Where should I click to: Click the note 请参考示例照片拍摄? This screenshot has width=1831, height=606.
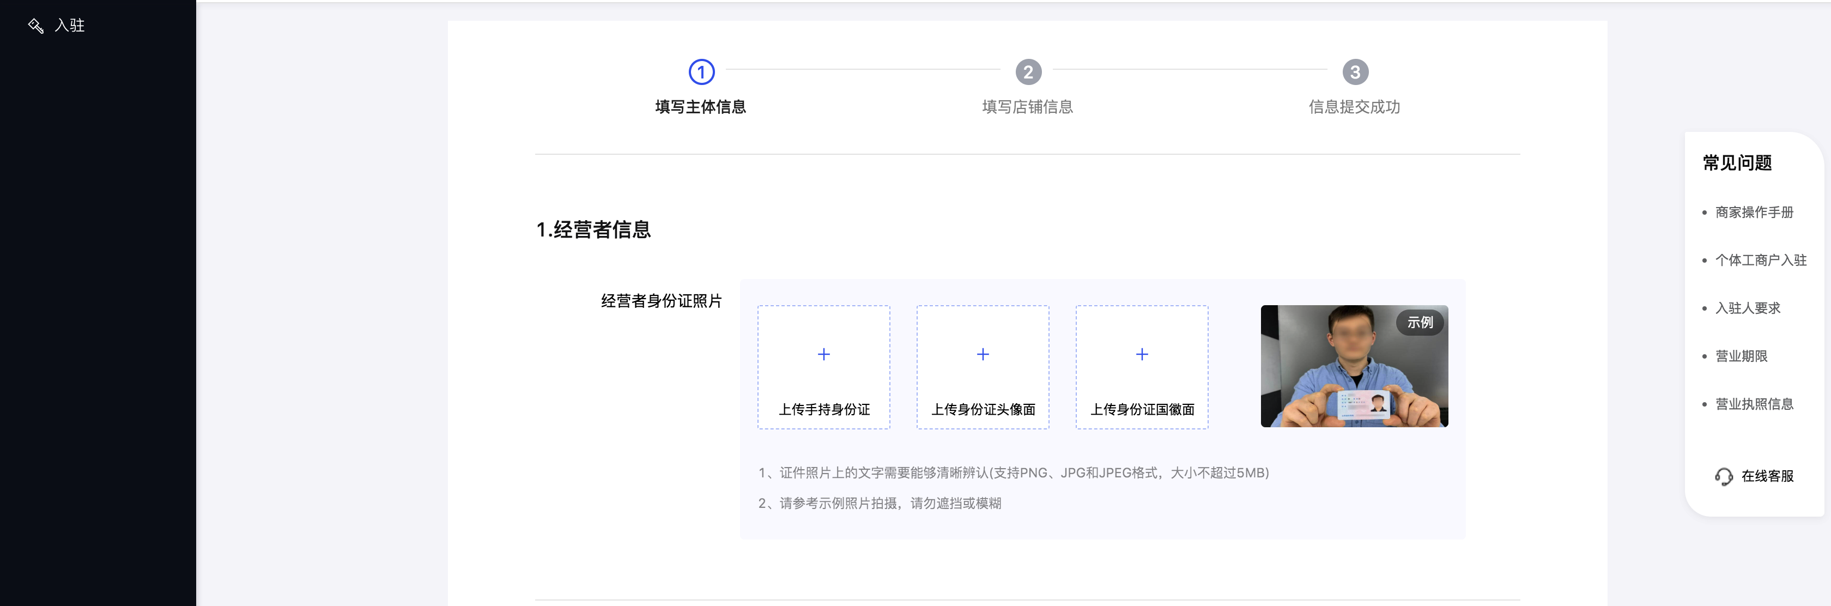pyautogui.click(x=880, y=504)
